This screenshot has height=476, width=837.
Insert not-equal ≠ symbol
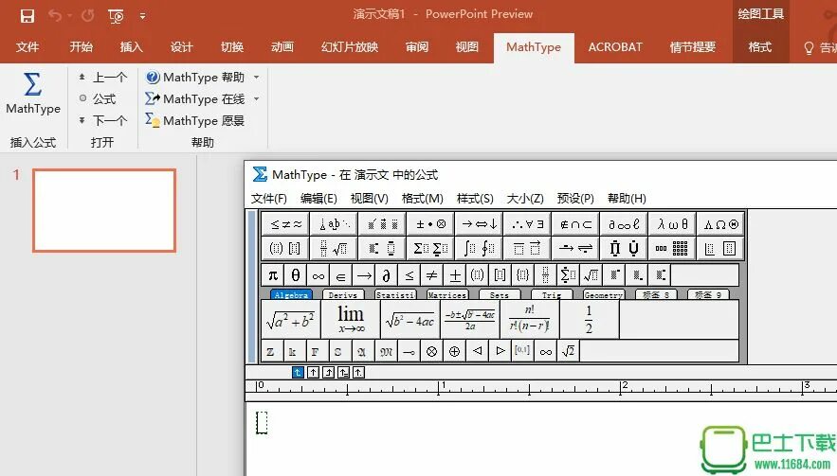(431, 275)
